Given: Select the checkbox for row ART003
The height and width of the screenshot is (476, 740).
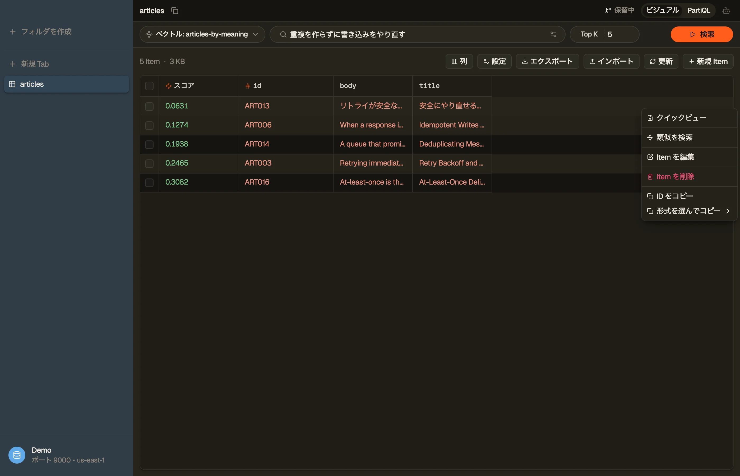Looking at the screenshot, I should coord(149,163).
